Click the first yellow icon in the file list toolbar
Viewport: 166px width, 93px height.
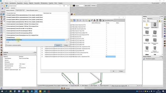point(72,20)
